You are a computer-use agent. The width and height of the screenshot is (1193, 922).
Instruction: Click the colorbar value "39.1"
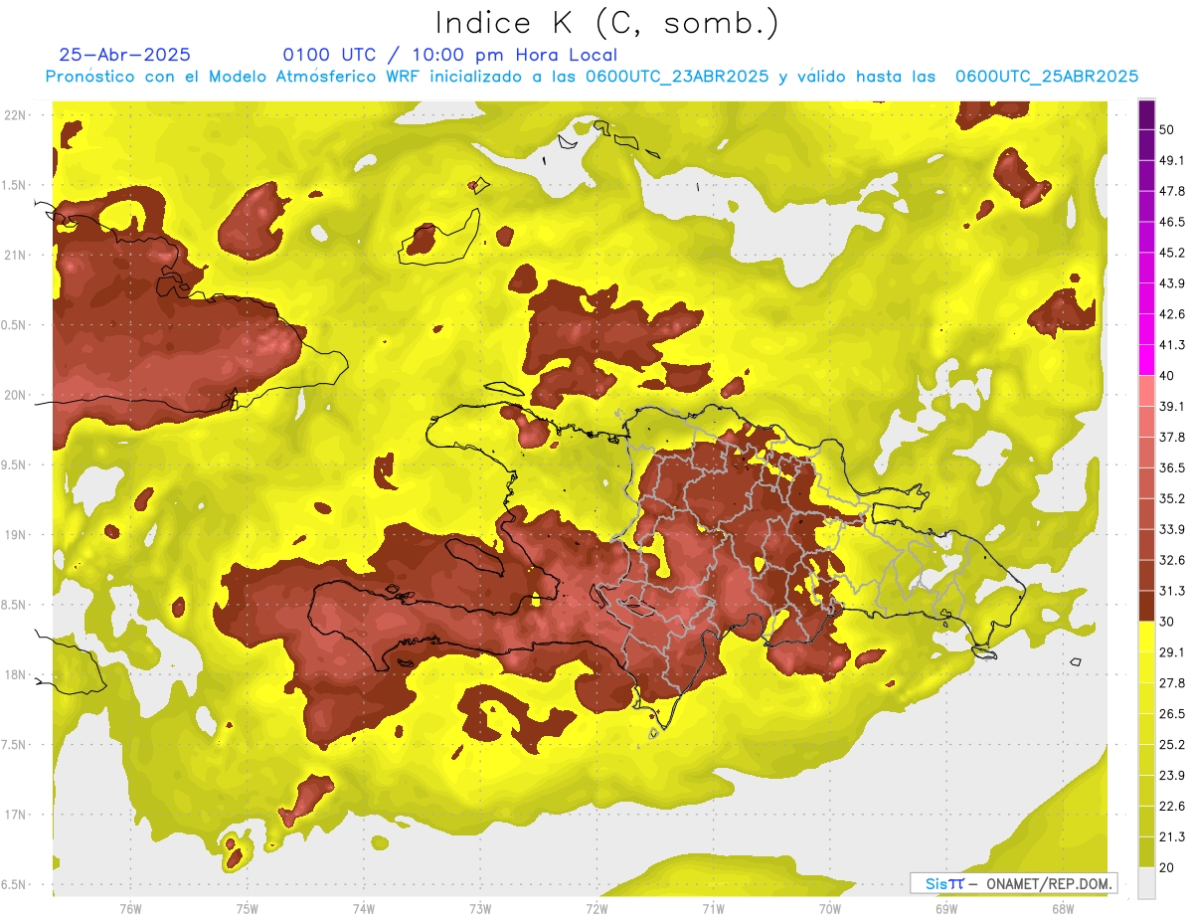(x=1171, y=406)
